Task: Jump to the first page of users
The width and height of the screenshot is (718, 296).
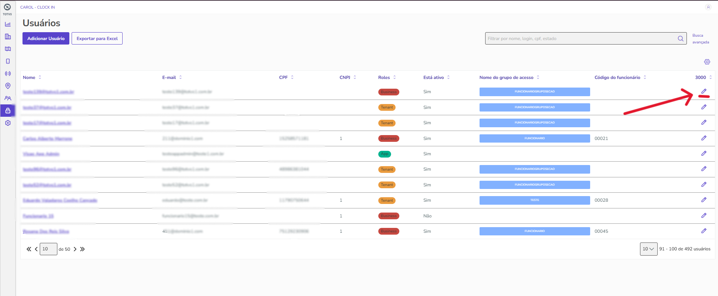Action: point(28,249)
